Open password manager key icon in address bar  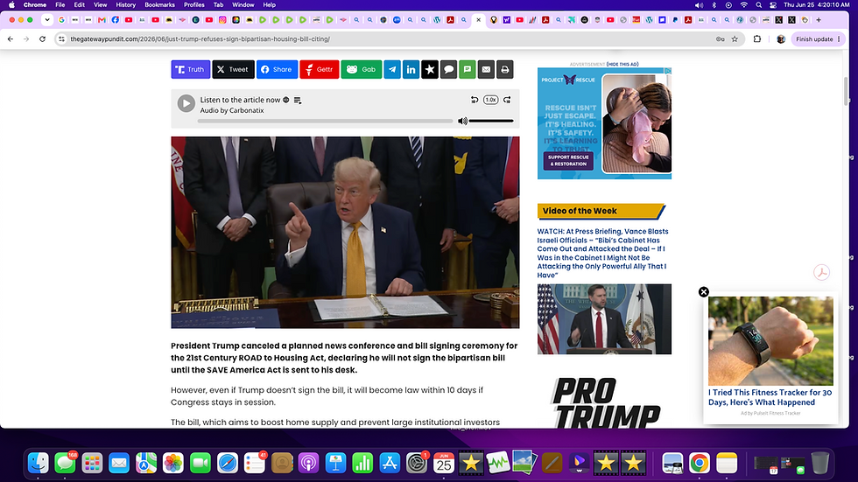(720, 38)
